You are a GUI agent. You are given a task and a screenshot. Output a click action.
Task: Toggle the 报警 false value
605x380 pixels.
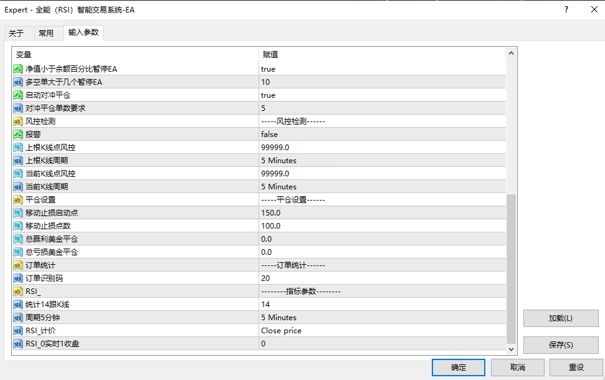381,135
